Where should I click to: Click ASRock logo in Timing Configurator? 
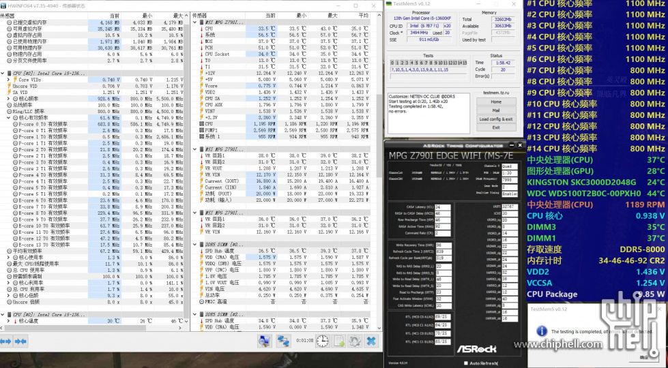pos(477,349)
